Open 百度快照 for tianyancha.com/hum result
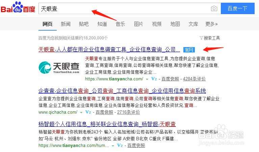This screenshot has width=259, height=152. pos(136,145)
